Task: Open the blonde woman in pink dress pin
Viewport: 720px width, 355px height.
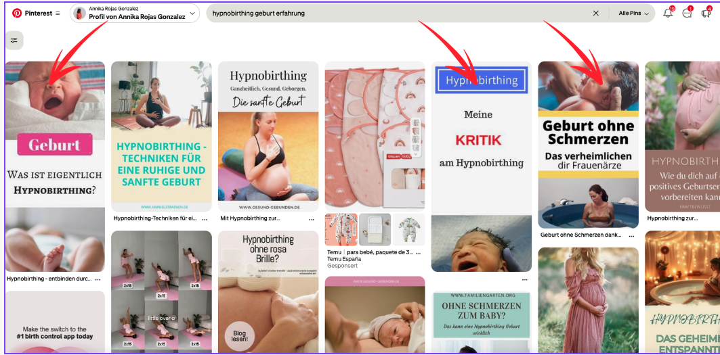Action: 588,302
